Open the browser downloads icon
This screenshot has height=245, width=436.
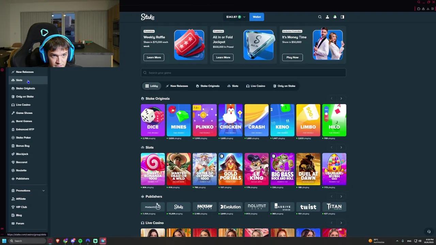coord(428,9)
